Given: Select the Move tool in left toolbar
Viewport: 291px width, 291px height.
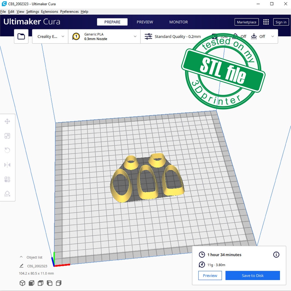Looking at the screenshot, I should [7, 122].
